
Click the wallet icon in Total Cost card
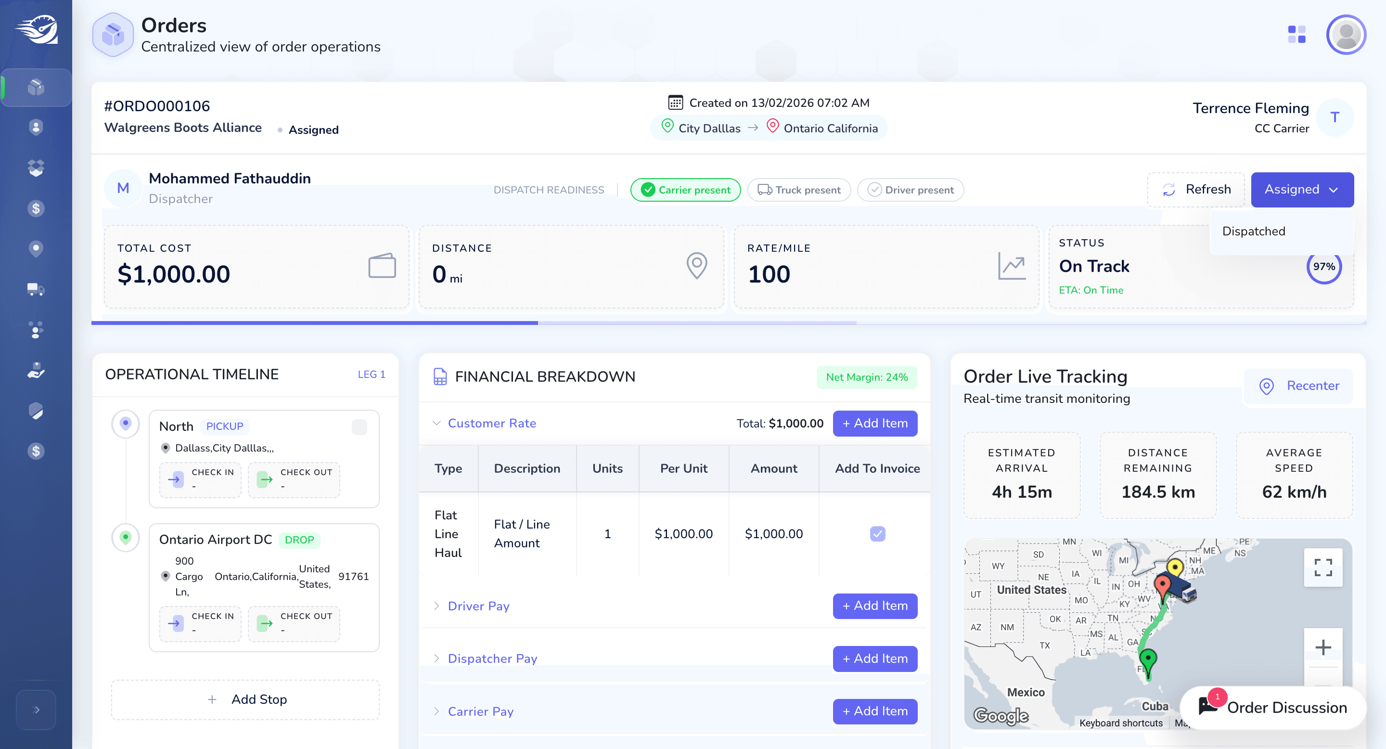[x=382, y=266]
